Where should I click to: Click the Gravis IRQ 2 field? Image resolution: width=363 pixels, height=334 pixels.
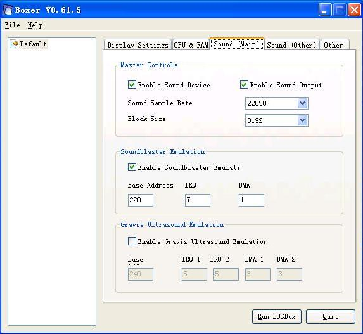coord(226,274)
